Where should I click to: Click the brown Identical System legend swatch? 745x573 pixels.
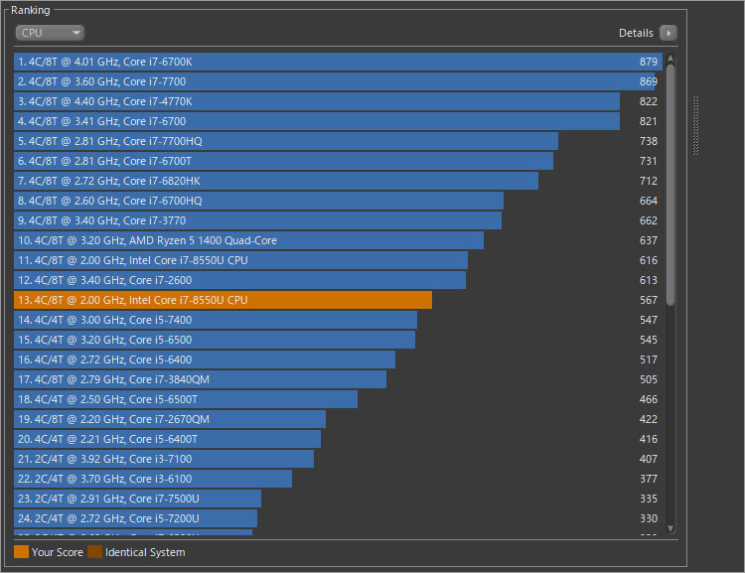pos(94,552)
